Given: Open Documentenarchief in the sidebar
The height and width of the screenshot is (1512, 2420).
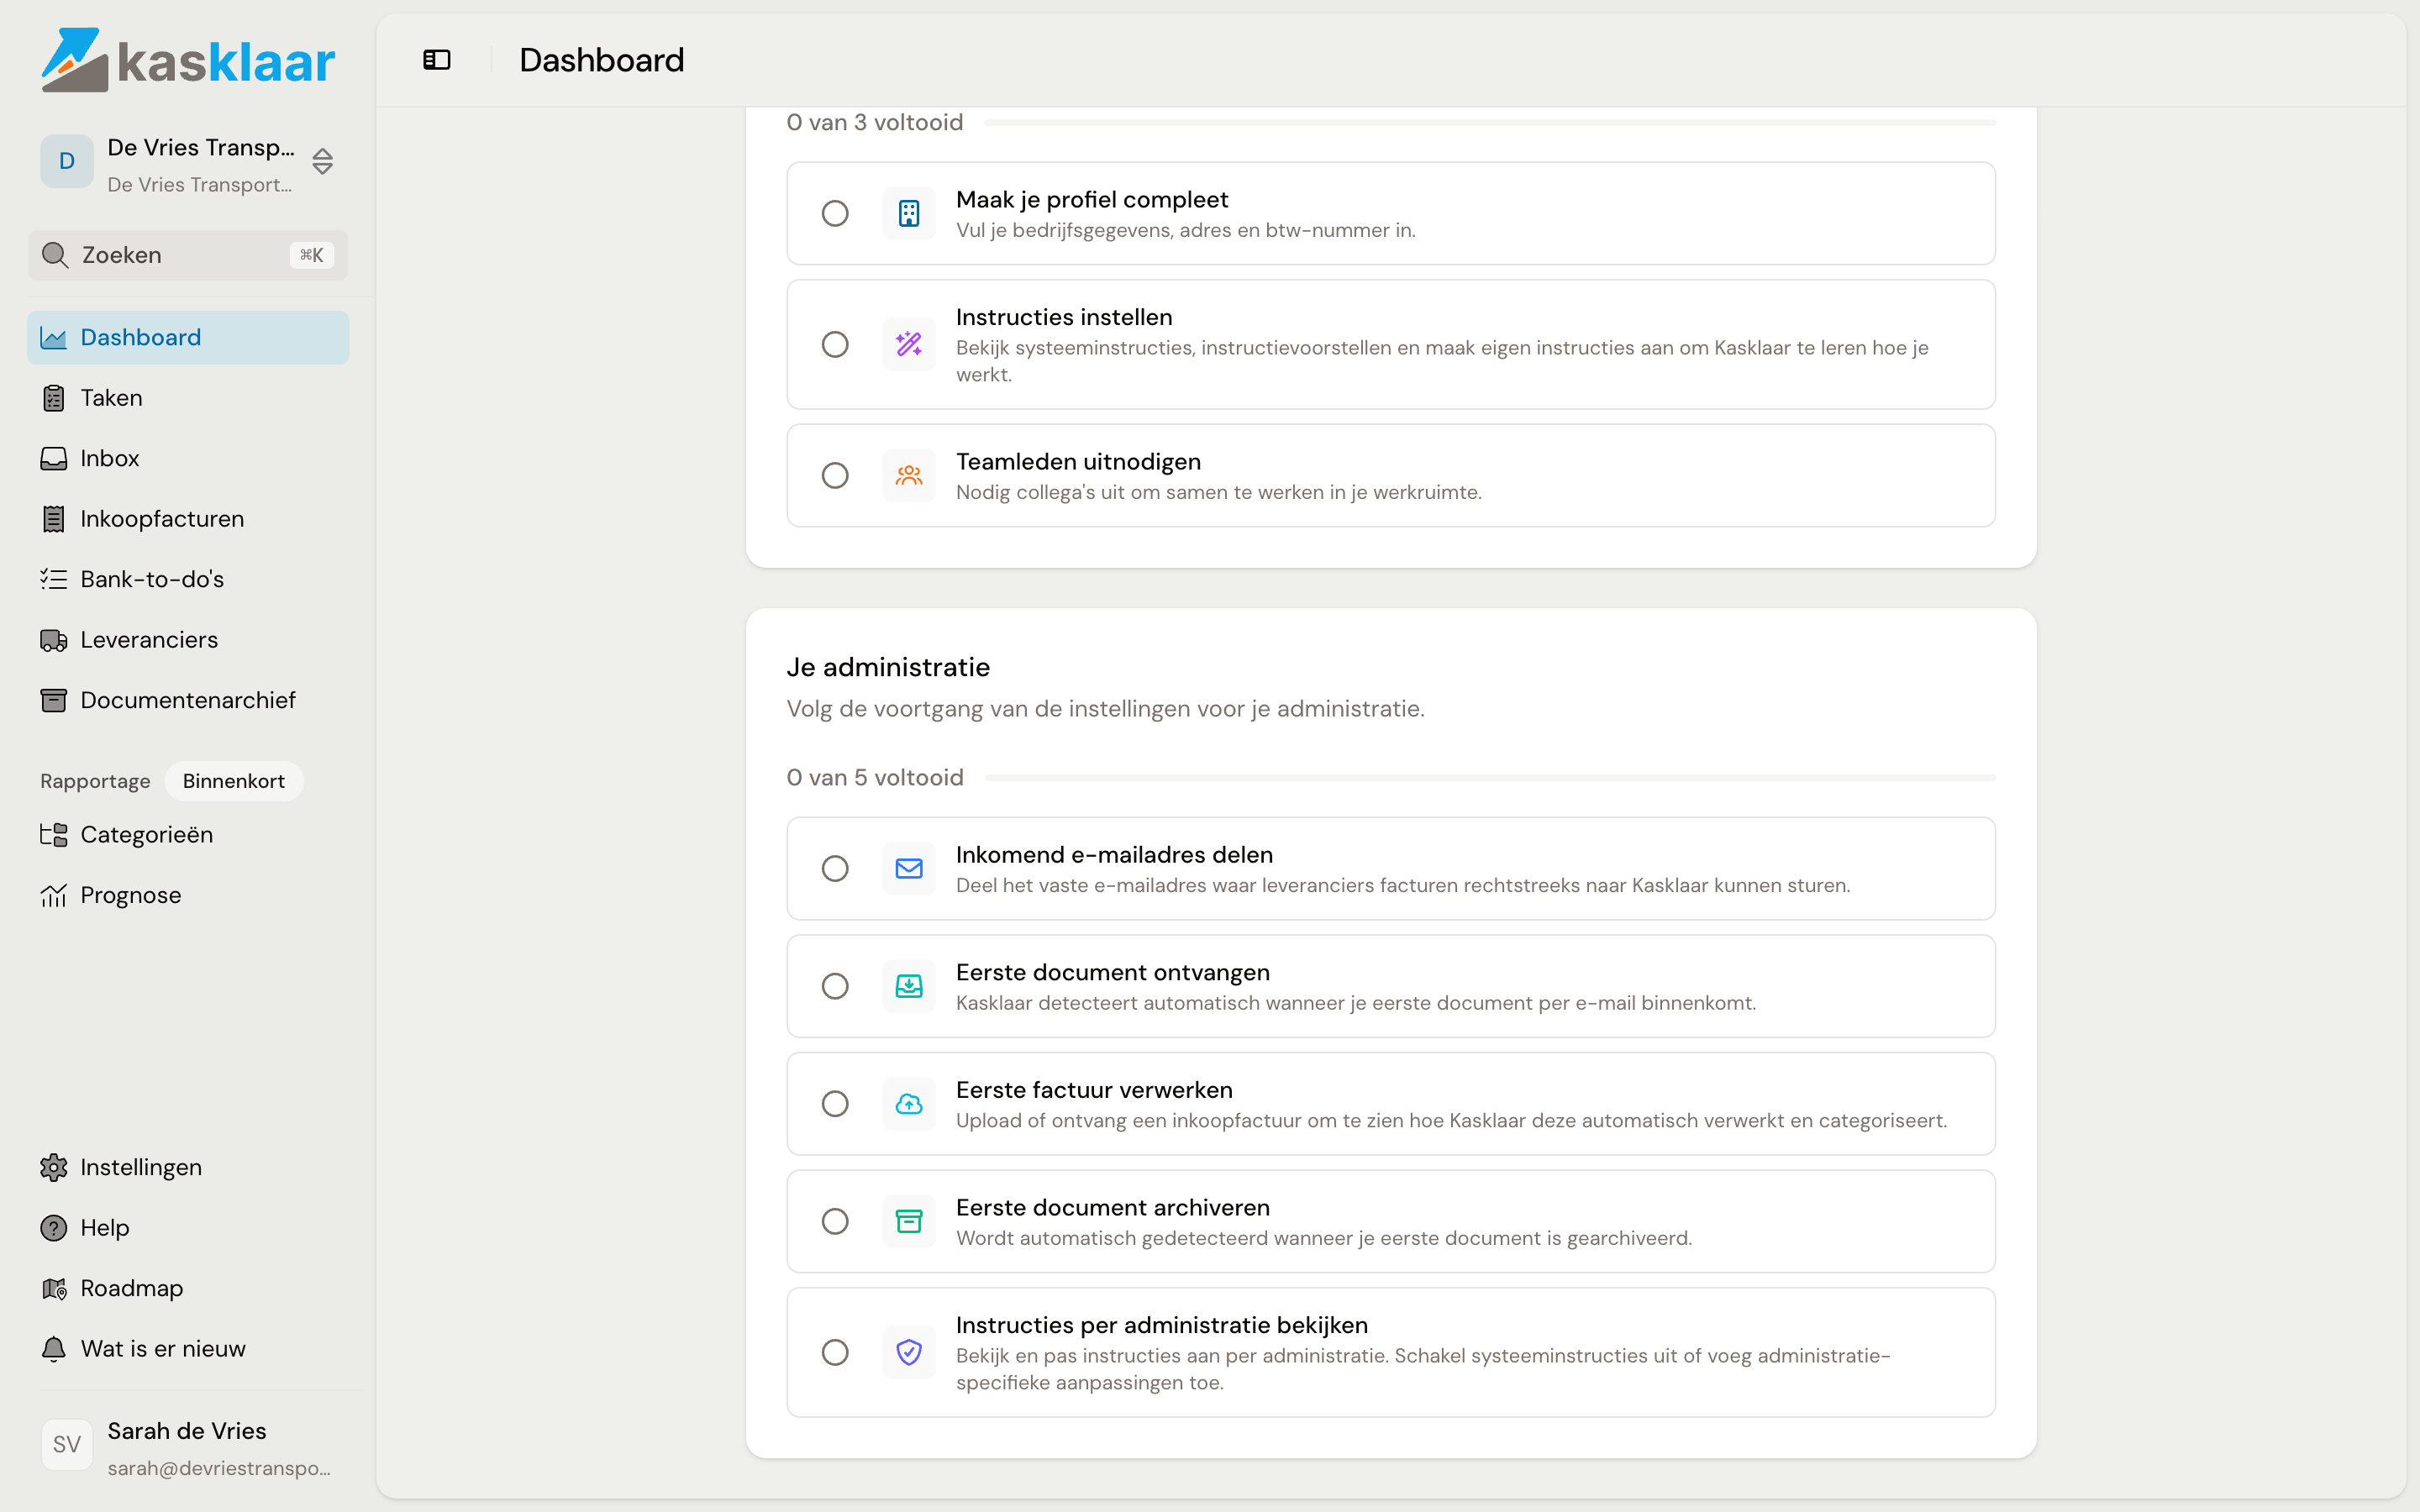Looking at the screenshot, I should (x=188, y=700).
